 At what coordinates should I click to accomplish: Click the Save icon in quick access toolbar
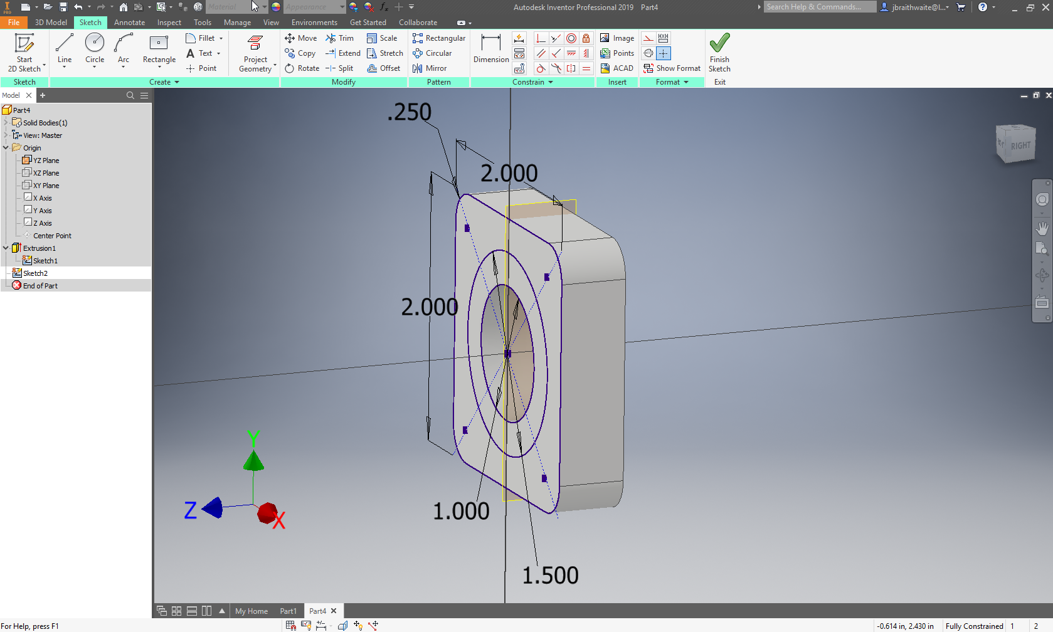[x=63, y=7]
